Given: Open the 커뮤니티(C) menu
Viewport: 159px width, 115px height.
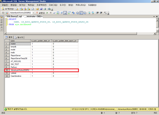Looking at the screenshot, I should coord(81,5).
